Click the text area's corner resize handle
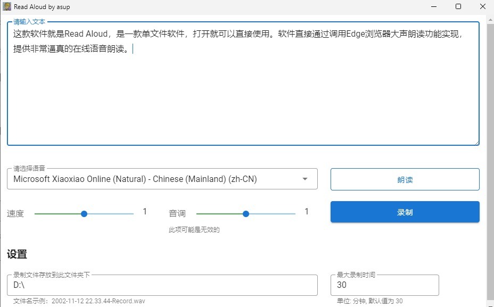Screen dimensions: 494x307 tap(476, 142)
